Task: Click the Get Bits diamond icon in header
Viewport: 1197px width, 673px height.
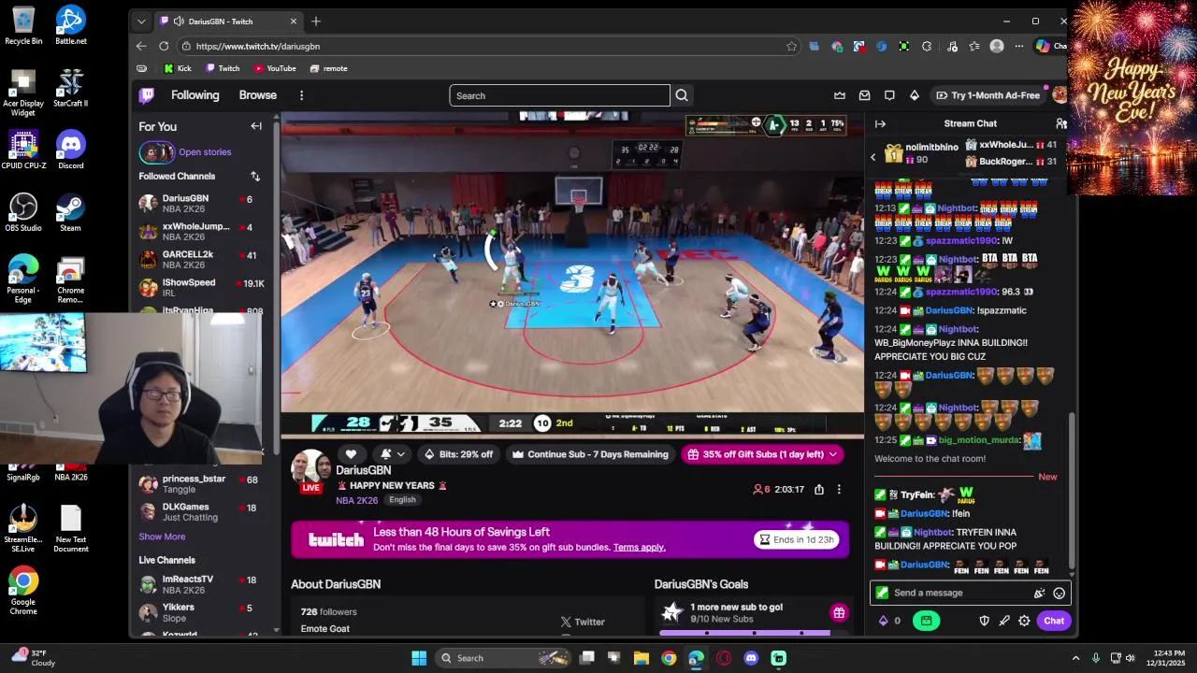Action: click(915, 95)
